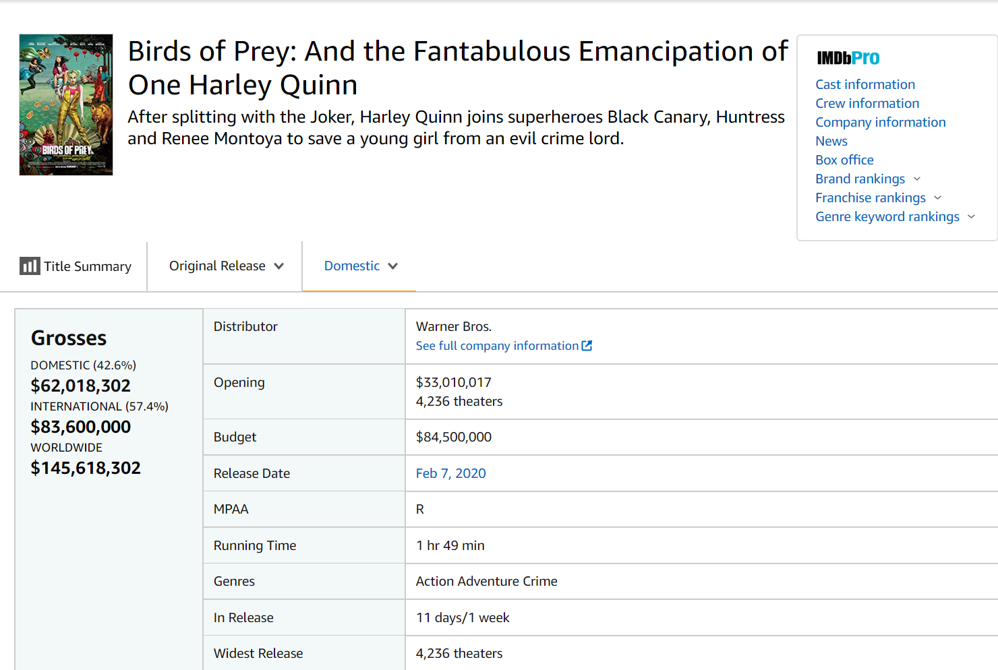The width and height of the screenshot is (998, 670).
Task: Select the opening value $33,010,017
Action: coord(453,382)
